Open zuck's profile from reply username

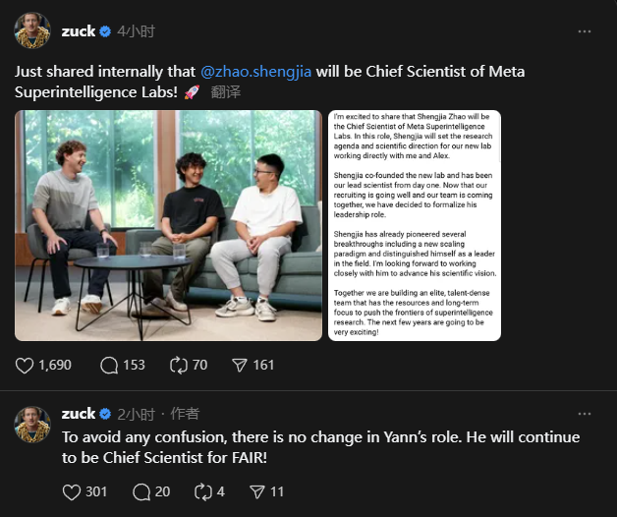(x=79, y=414)
